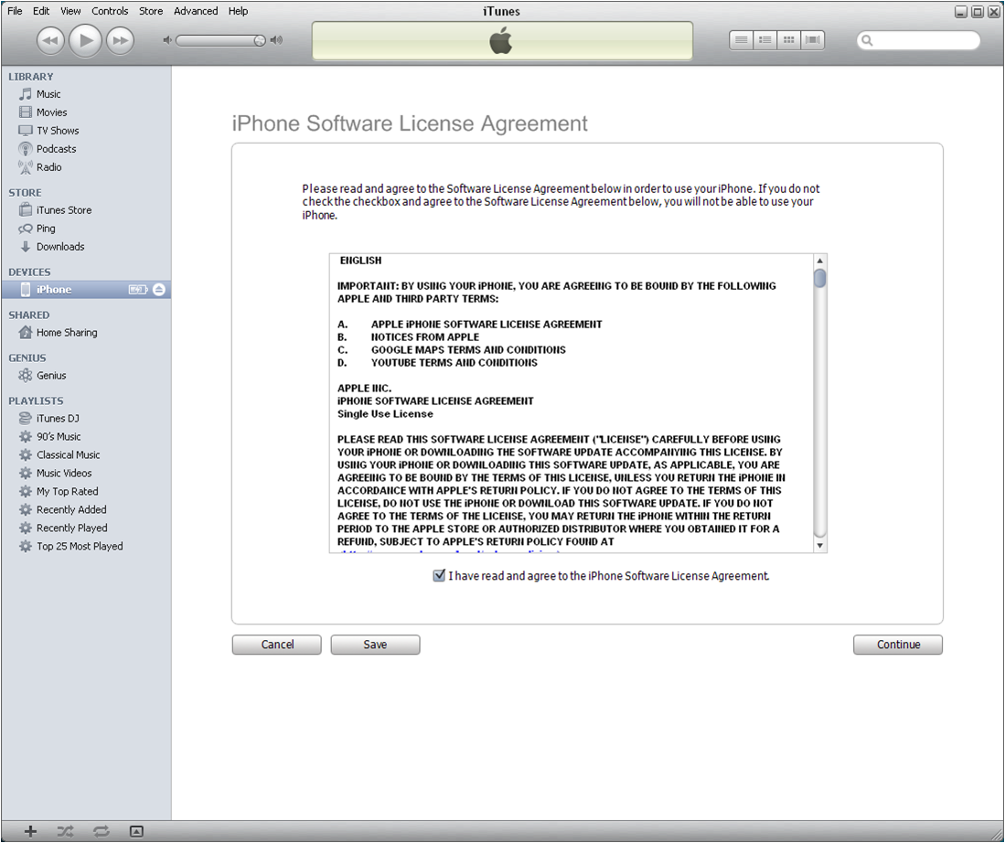Click the Save button
Image resolution: width=1005 pixels, height=843 pixels.
375,645
